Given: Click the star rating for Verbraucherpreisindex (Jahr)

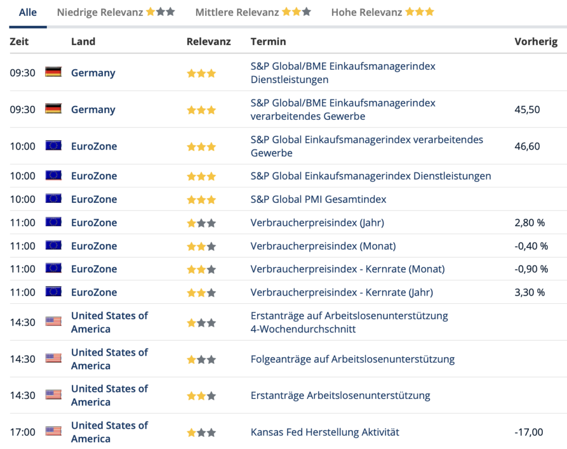Looking at the screenshot, I should (x=201, y=223).
